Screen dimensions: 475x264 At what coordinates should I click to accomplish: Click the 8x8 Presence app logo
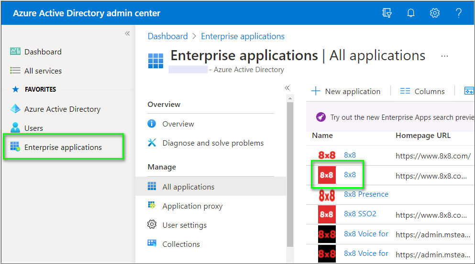pyautogui.click(x=327, y=195)
